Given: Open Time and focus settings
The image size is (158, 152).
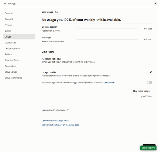Looking at the screenshot, I should click(x=19, y=60).
